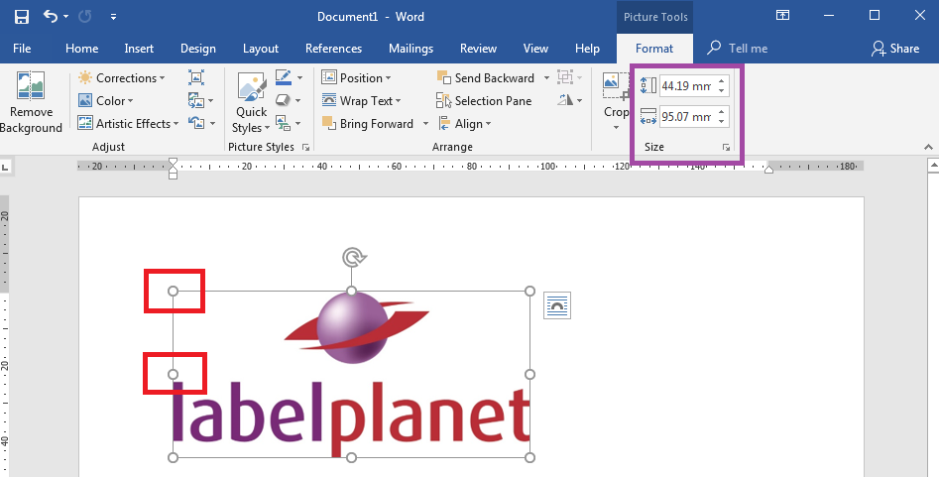Open the Mailings tab

pyautogui.click(x=411, y=49)
